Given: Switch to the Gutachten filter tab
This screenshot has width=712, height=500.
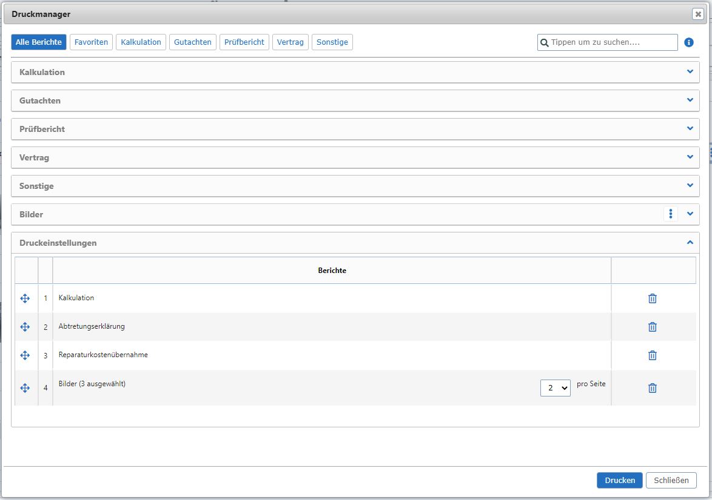Looking at the screenshot, I should [x=192, y=42].
